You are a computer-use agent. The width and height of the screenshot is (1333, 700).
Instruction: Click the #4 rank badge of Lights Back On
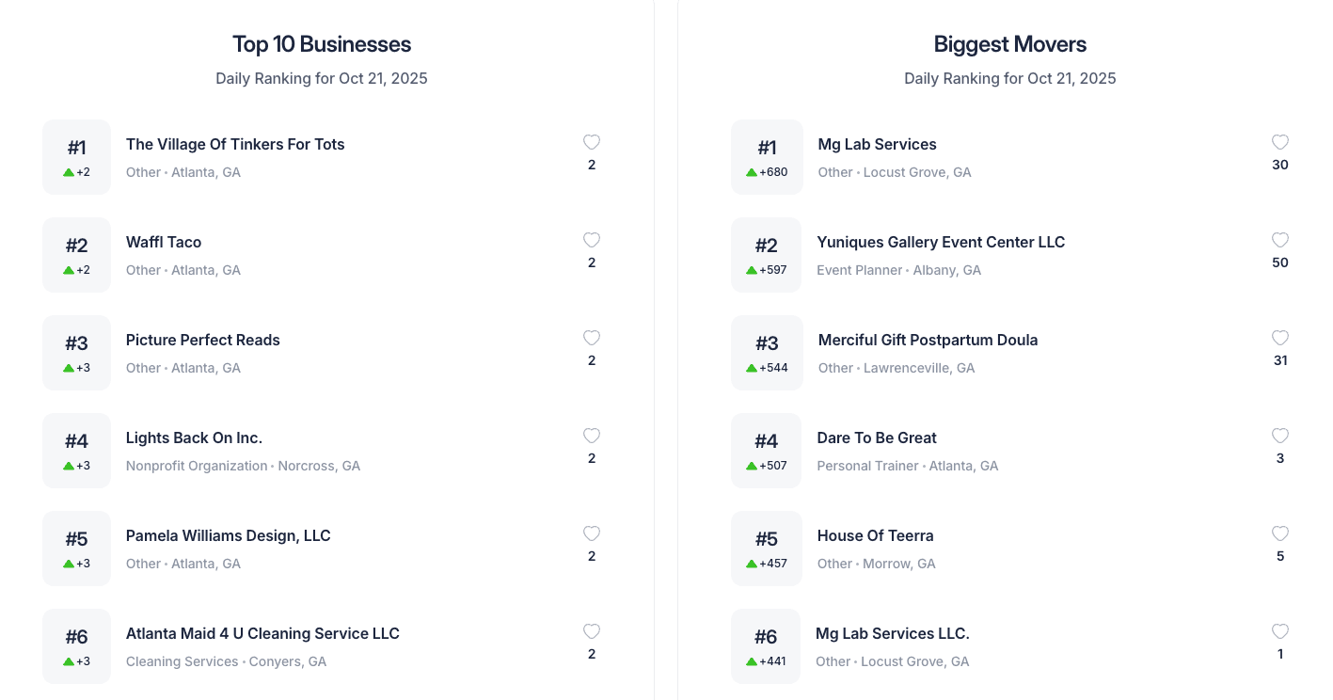76,451
